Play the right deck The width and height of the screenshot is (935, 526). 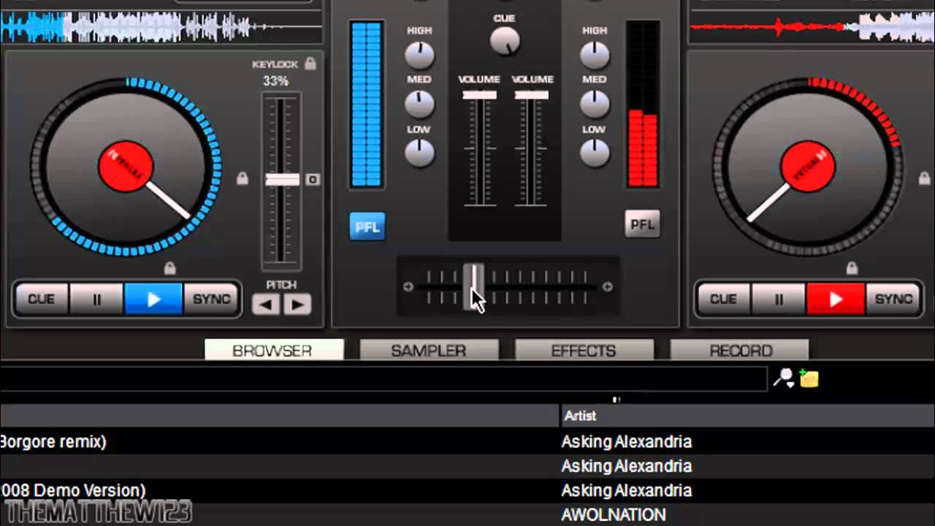pos(836,300)
